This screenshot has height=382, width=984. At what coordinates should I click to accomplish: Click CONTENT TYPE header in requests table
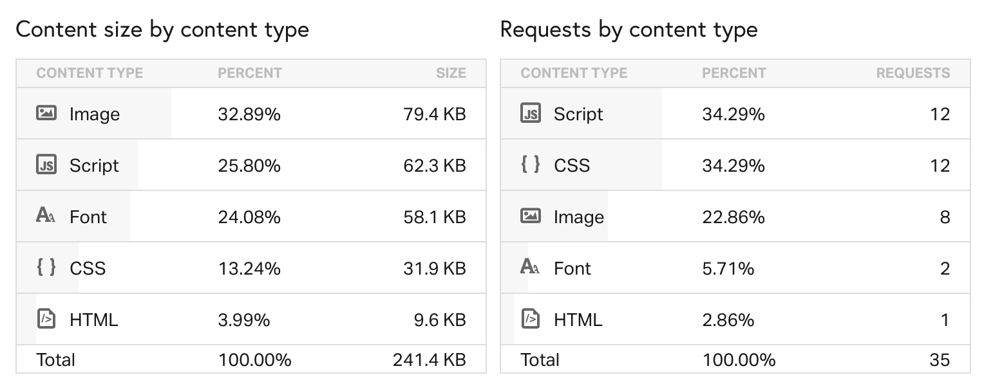[574, 73]
